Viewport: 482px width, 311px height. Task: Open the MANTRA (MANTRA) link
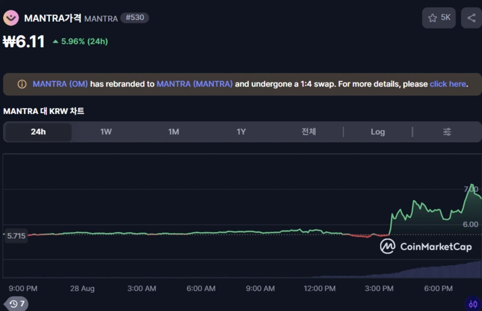tap(195, 84)
